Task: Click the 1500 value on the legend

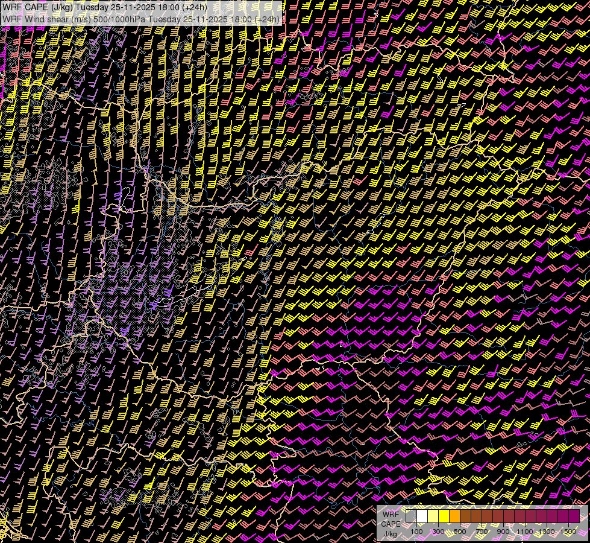Action: tap(568, 532)
